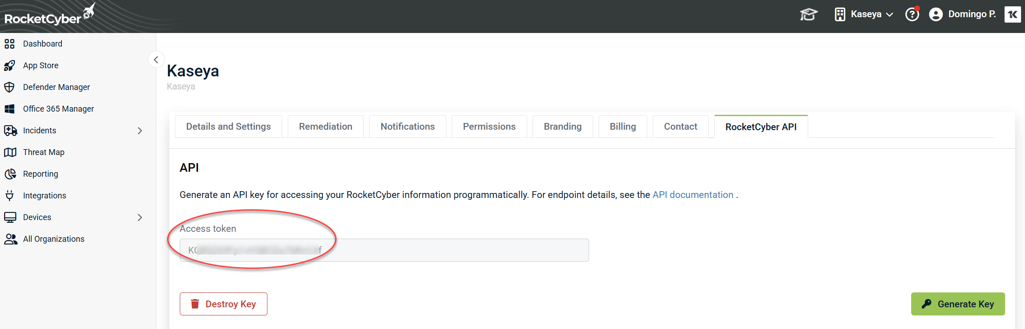Click the Integrations plug icon

point(9,196)
